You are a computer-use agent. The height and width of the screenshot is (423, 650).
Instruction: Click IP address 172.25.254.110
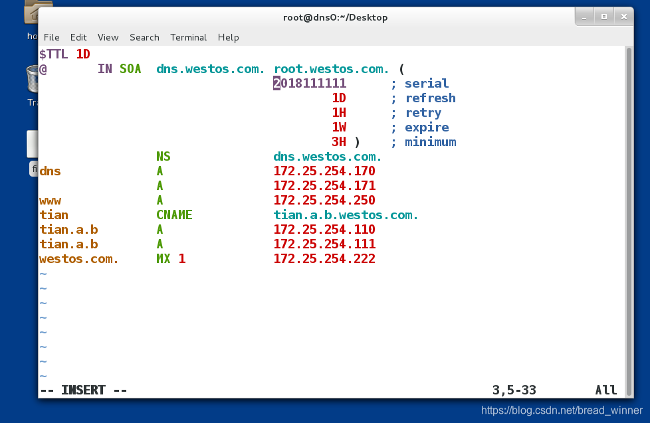click(x=324, y=230)
